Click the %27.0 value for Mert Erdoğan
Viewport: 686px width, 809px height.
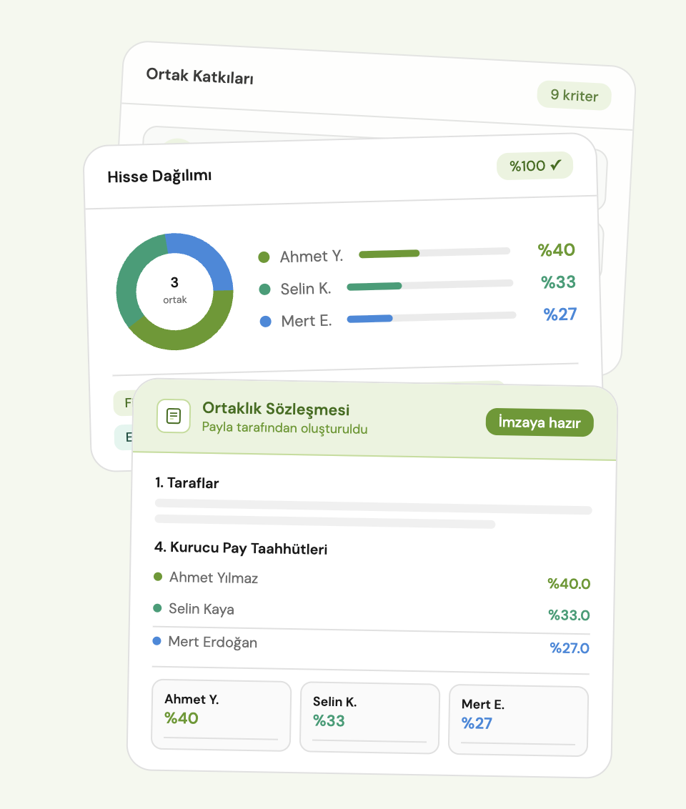pos(570,648)
